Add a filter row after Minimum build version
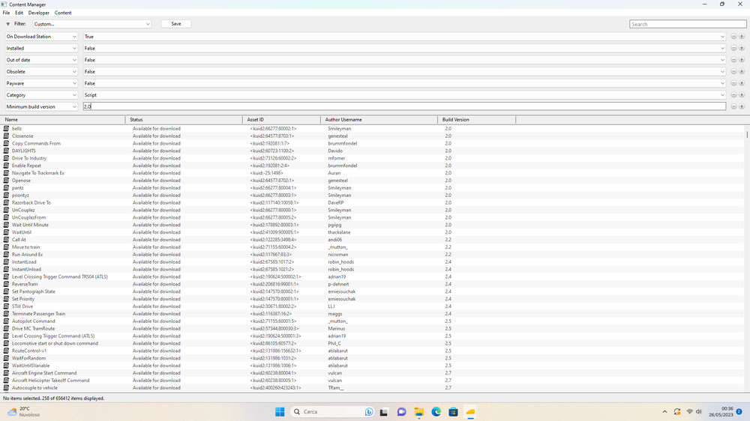The image size is (750, 421). pyautogui.click(x=742, y=106)
